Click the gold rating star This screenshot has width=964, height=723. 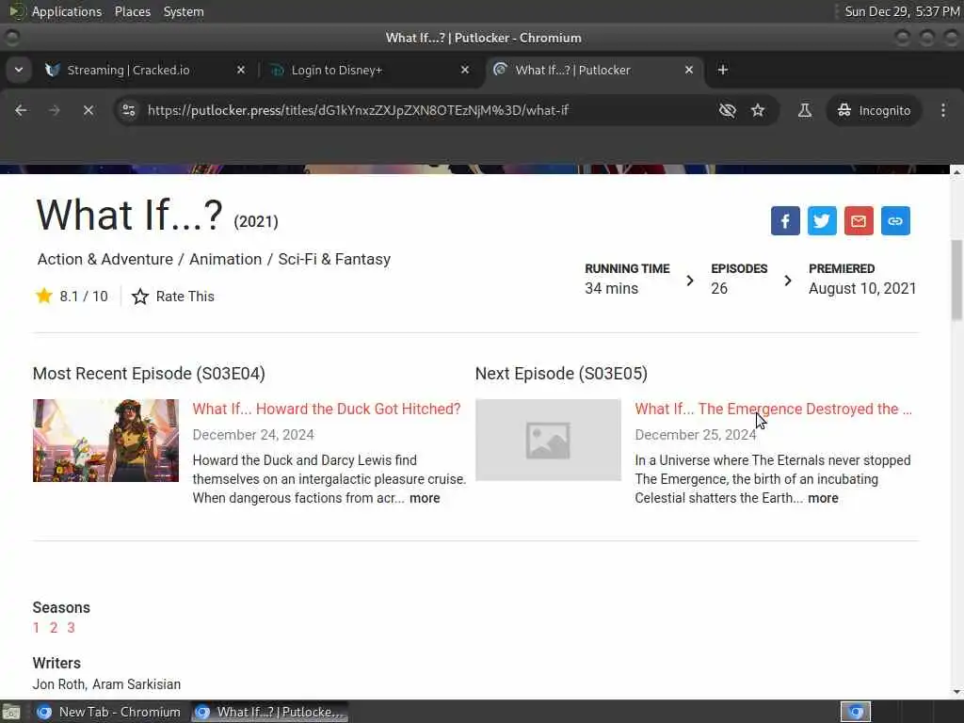click(43, 296)
